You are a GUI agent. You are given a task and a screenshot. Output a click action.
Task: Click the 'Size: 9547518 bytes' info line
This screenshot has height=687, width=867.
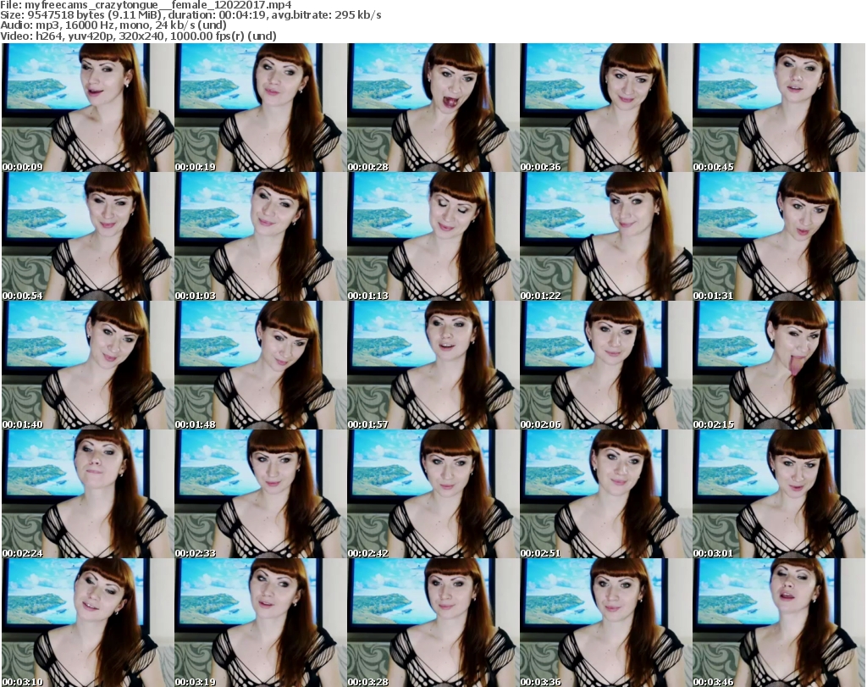coord(191,15)
